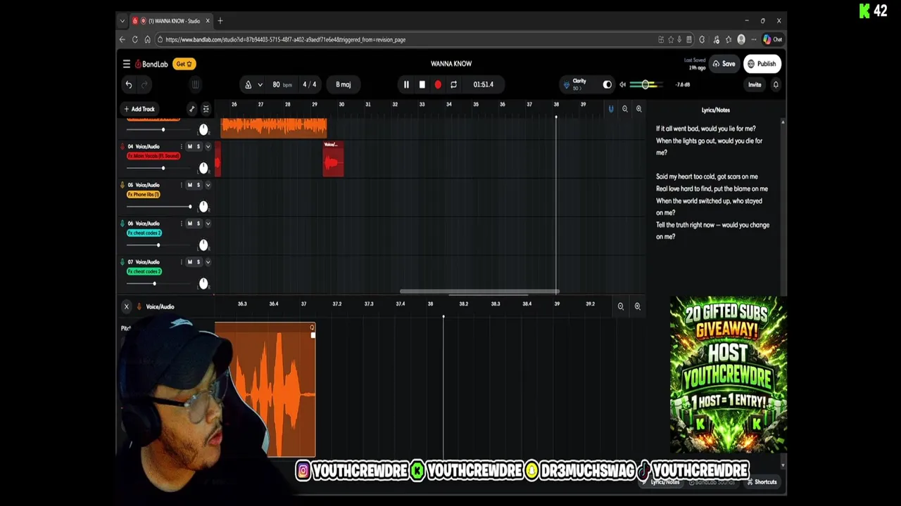Expand track 07 dropdown chevron
Viewport: 901px width, 506px height.
click(x=208, y=262)
